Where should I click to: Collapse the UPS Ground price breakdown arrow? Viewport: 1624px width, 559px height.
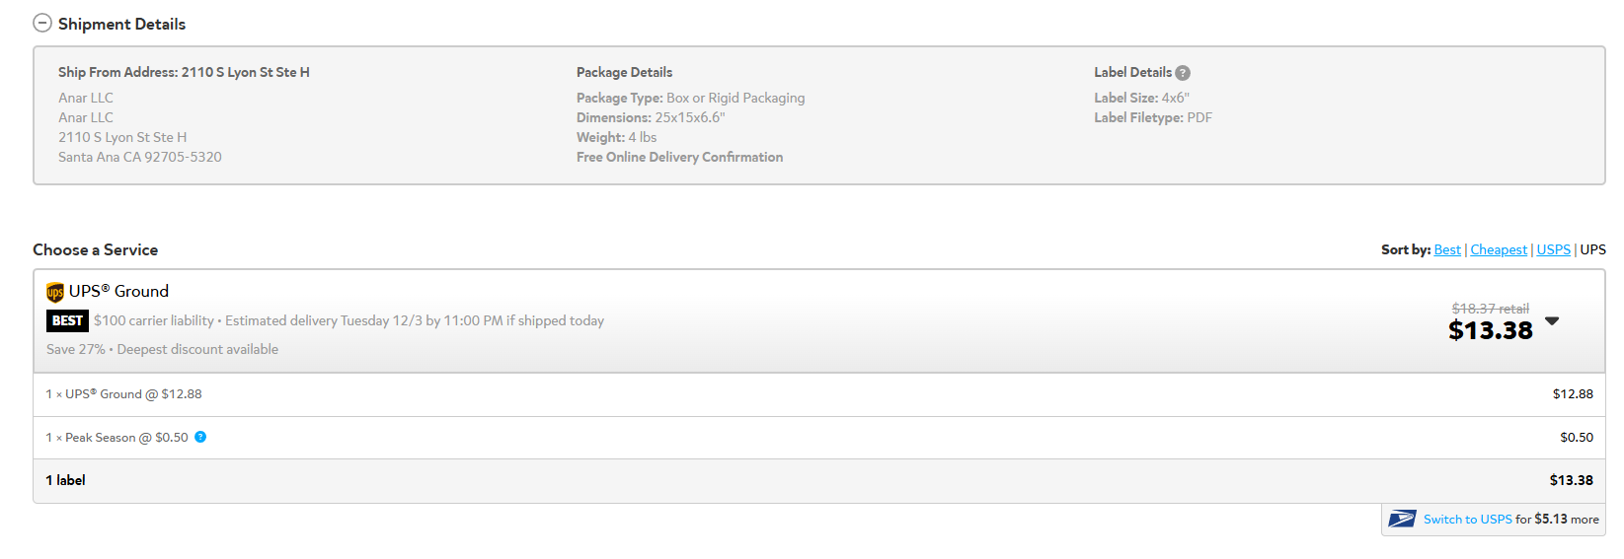pos(1552,320)
